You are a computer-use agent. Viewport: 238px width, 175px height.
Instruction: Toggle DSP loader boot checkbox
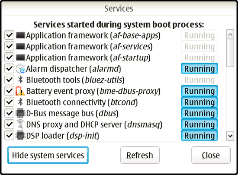click(9, 135)
